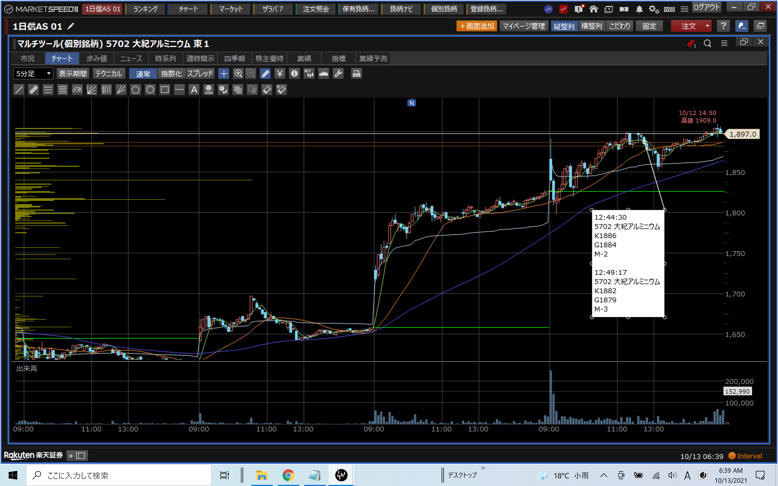Toggle the pencil drawing mode button

pos(266,74)
